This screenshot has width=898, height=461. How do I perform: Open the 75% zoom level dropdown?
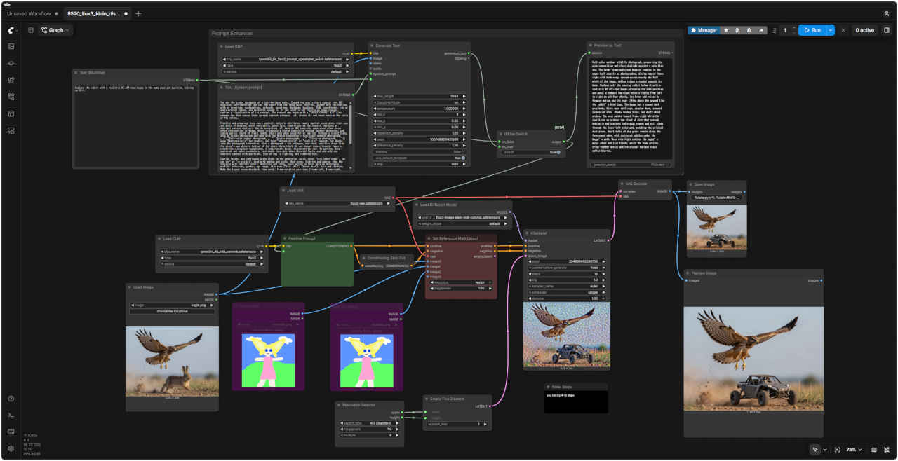(854, 450)
